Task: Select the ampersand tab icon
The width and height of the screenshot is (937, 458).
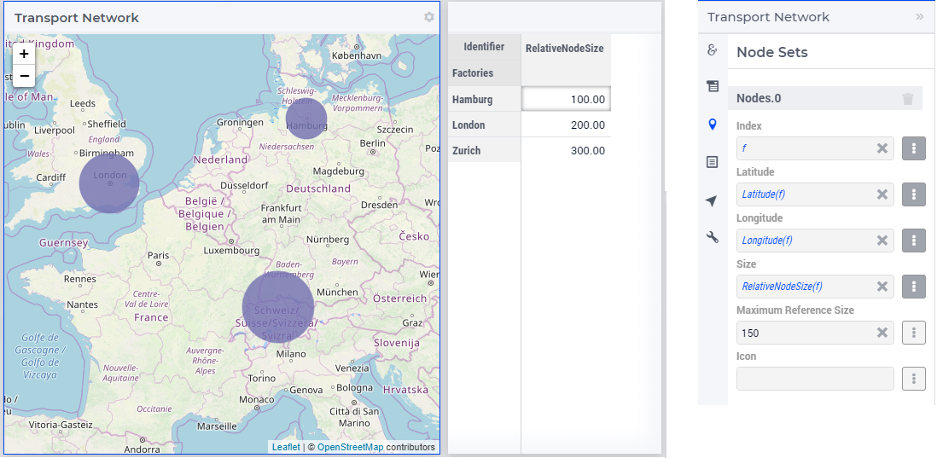Action: (x=712, y=50)
